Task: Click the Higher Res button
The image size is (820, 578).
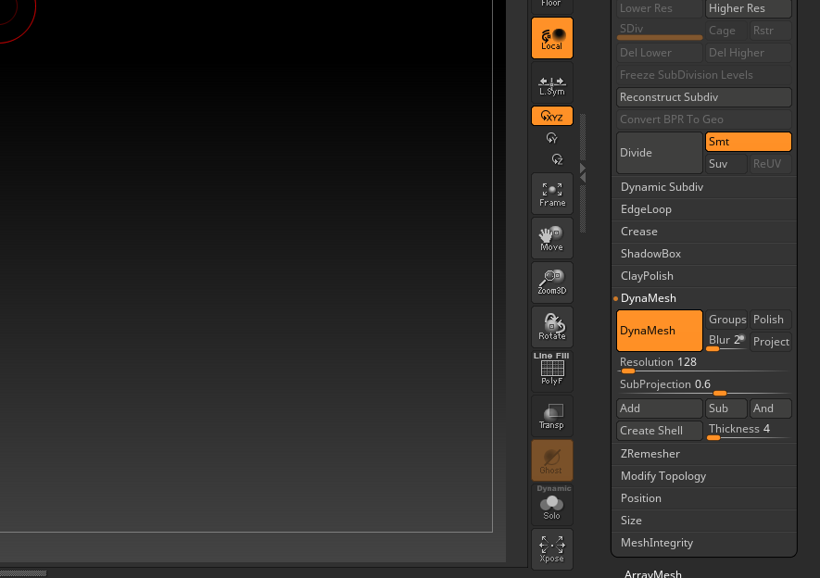Action: 749,8
